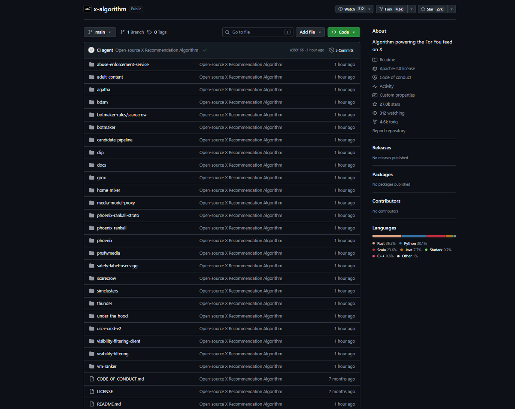The width and height of the screenshot is (515, 409).
Task: Click the file icon next to LICENSE
Action: 91,392
